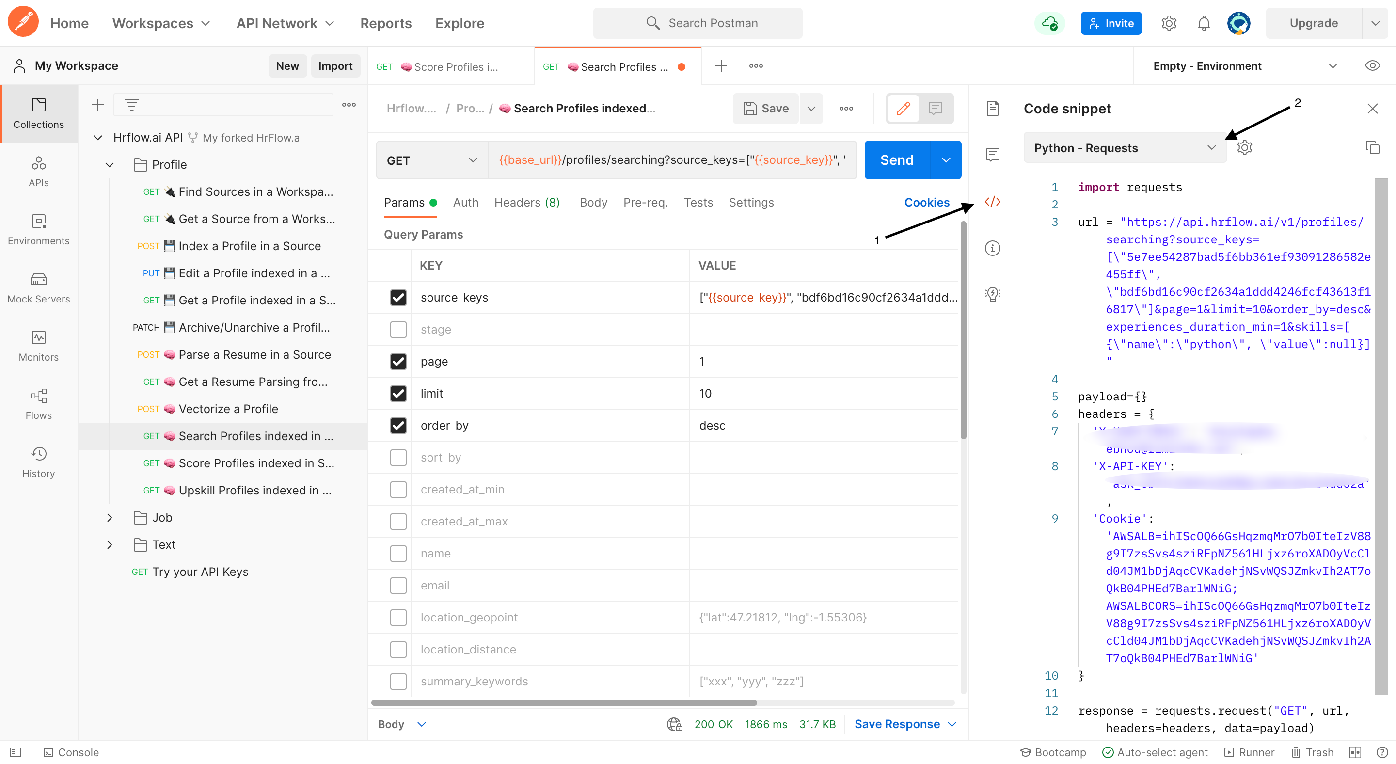Open the API Network dropdown menu
Screen dimensions: 1396x764
pos(286,23)
